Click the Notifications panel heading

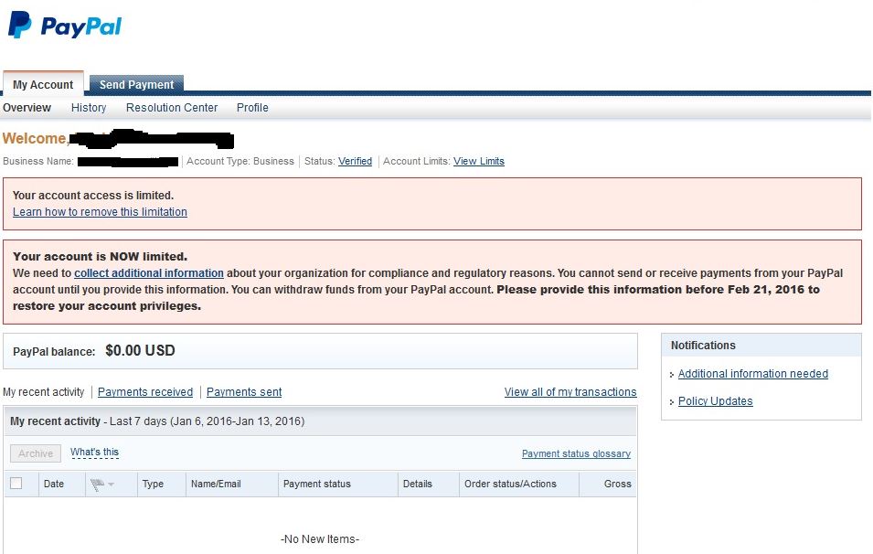coord(703,346)
